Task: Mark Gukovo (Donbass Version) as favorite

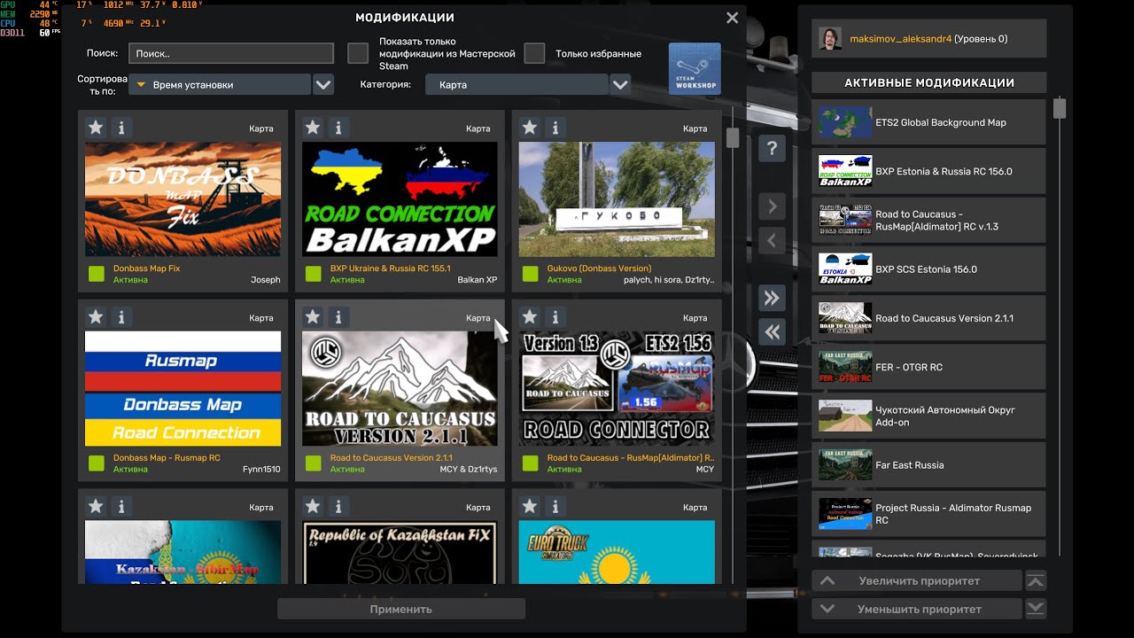Action: [530, 128]
